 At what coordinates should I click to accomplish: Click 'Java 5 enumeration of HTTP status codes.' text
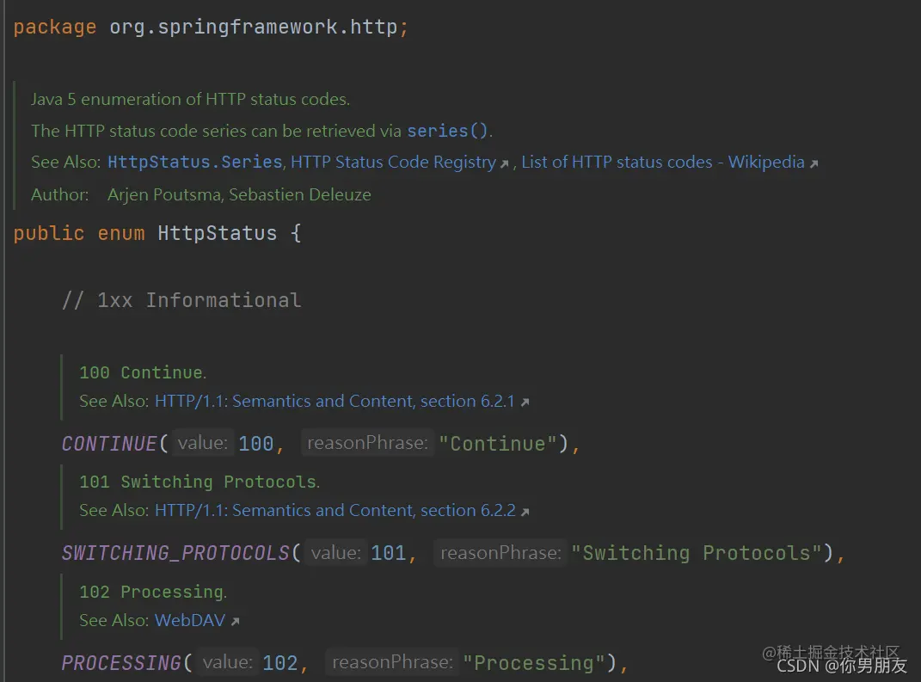coord(190,99)
